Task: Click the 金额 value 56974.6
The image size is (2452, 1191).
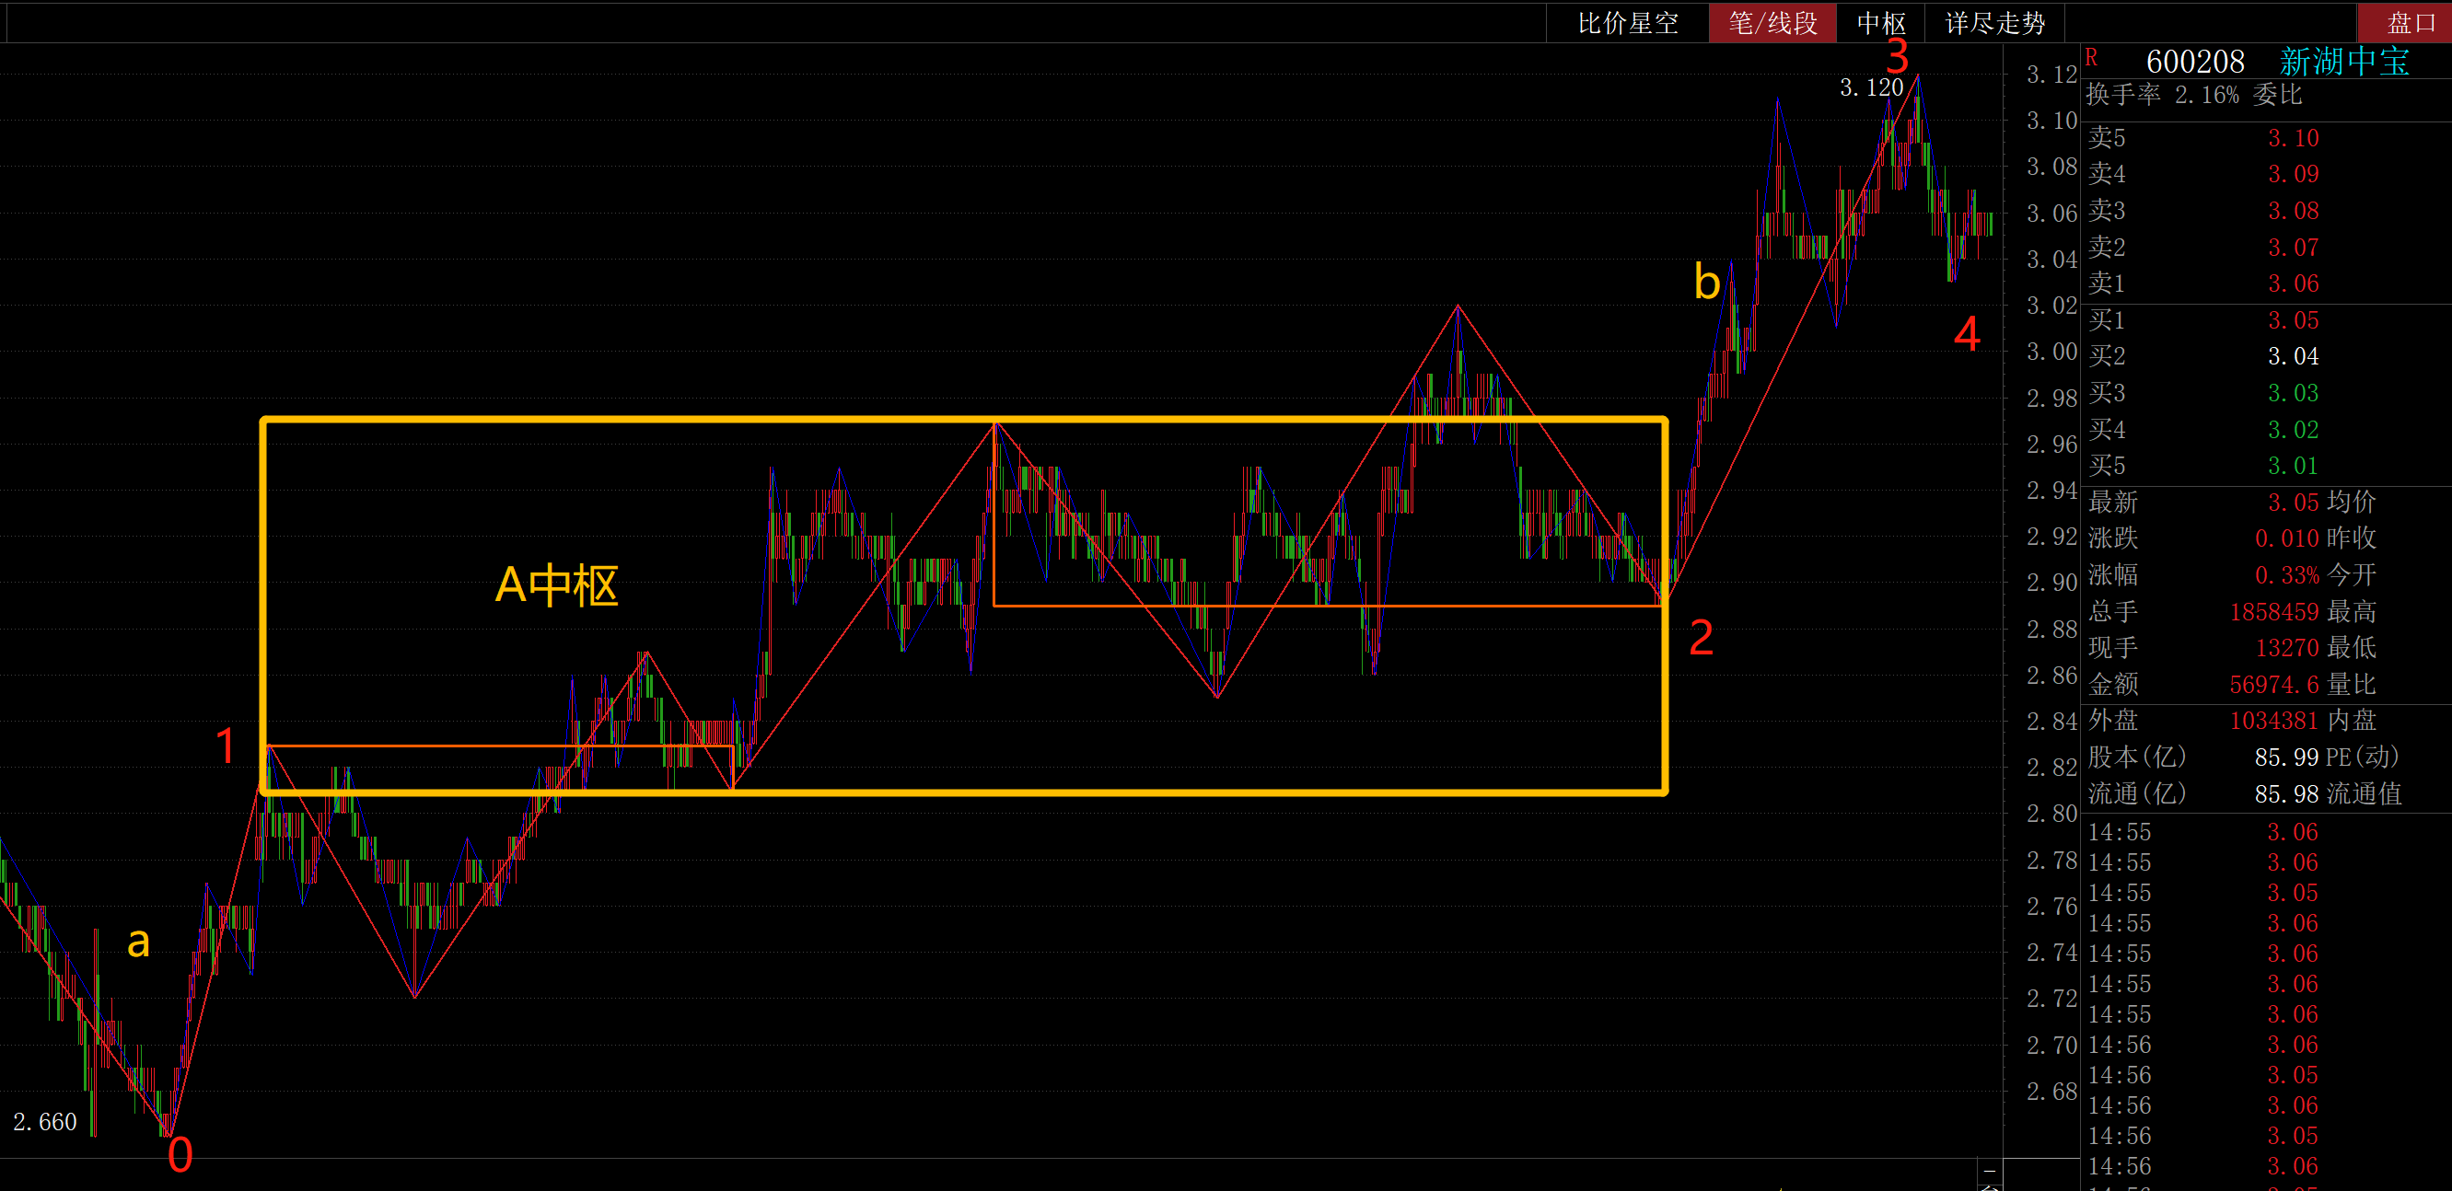Action: (2274, 685)
